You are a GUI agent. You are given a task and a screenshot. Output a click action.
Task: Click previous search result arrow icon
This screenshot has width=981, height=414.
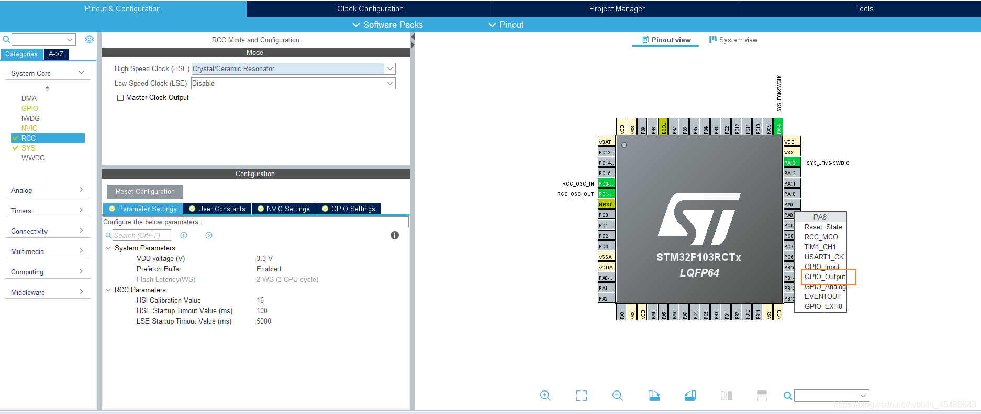[x=184, y=235]
